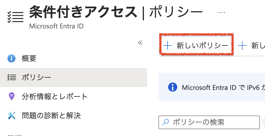Select the ポリシー sidebar label
Viewport: 265px width, 136px height.
point(36,77)
